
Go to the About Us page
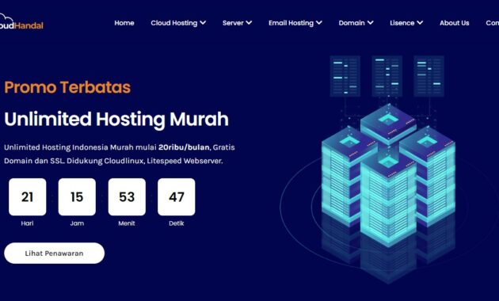tap(454, 23)
